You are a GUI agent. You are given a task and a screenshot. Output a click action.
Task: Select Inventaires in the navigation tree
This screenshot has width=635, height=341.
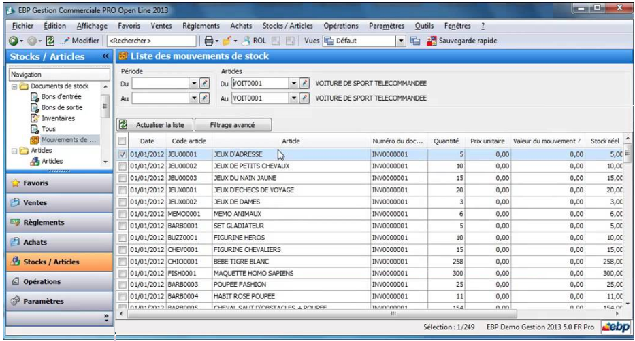[x=53, y=118]
